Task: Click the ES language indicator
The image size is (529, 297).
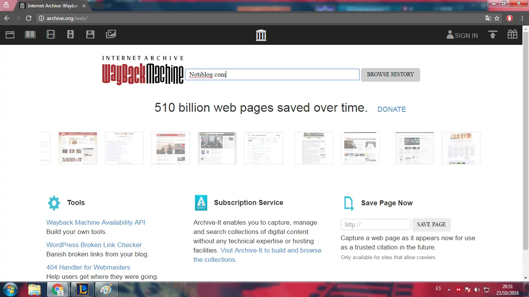Action: coord(438,288)
